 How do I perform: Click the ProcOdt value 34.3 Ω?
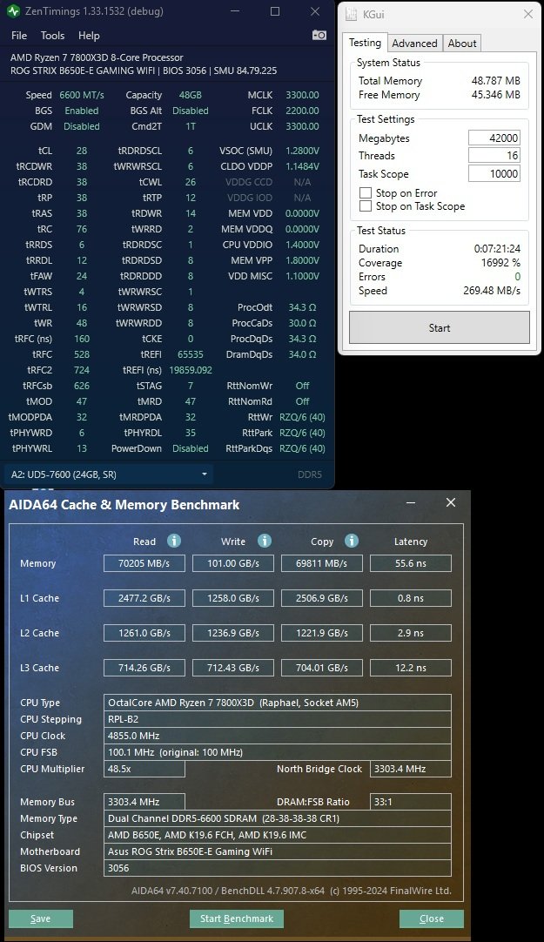(302, 307)
